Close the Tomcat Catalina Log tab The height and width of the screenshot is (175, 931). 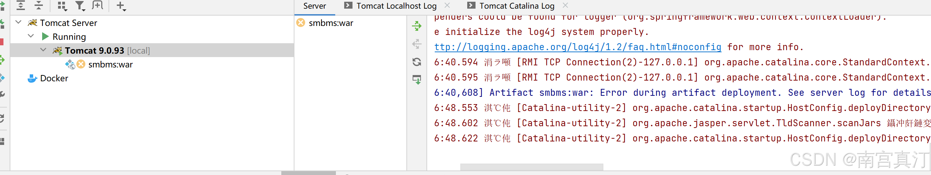coord(565,6)
